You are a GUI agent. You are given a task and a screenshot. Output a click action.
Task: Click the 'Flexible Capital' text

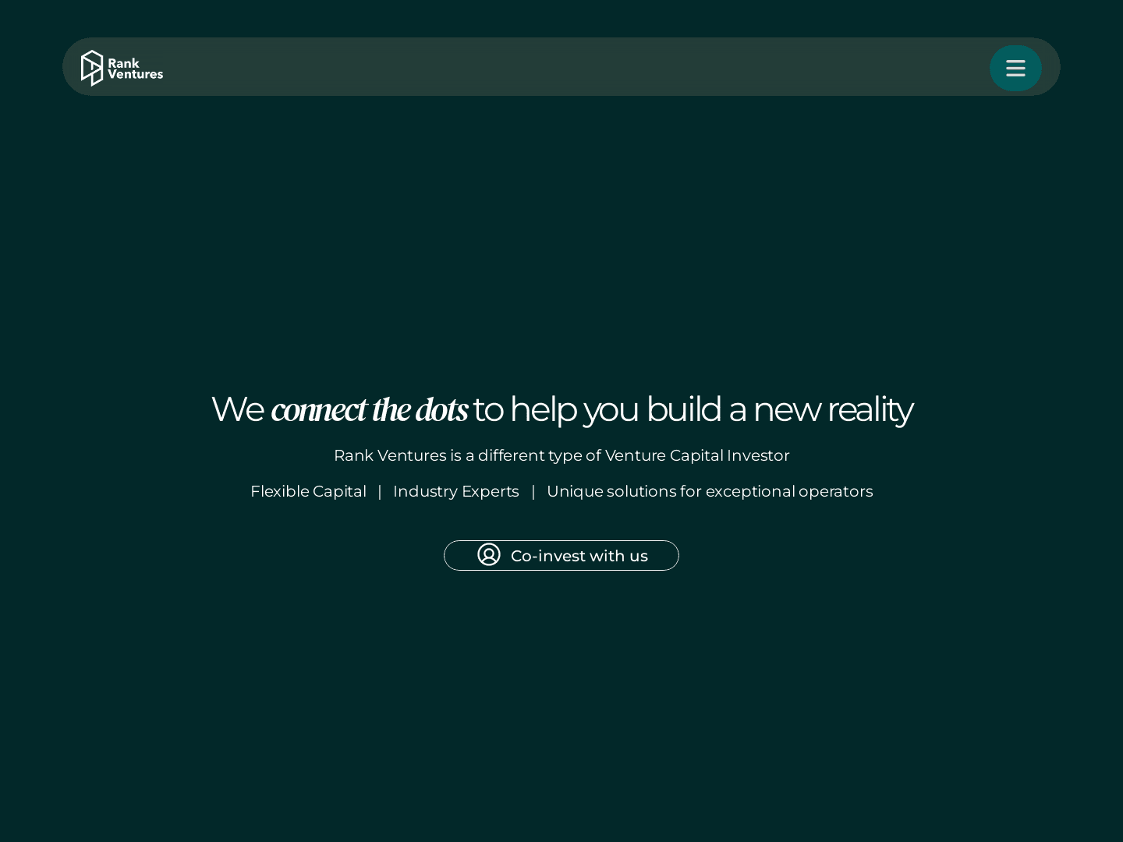[308, 491]
